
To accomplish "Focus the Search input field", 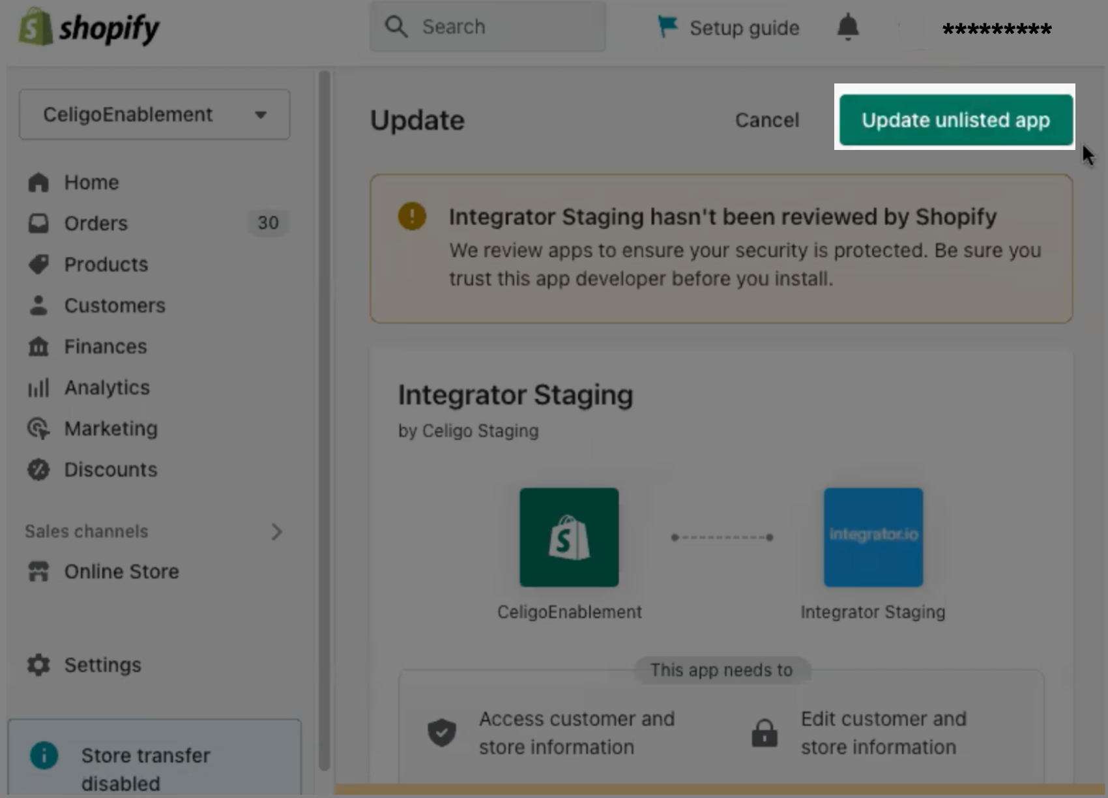I will [488, 27].
